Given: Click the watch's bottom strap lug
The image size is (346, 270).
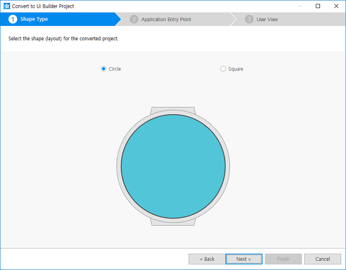Looking at the screenshot, I should tap(173, 223).
